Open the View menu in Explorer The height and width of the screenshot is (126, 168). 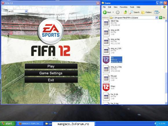[x=115, y=7]
